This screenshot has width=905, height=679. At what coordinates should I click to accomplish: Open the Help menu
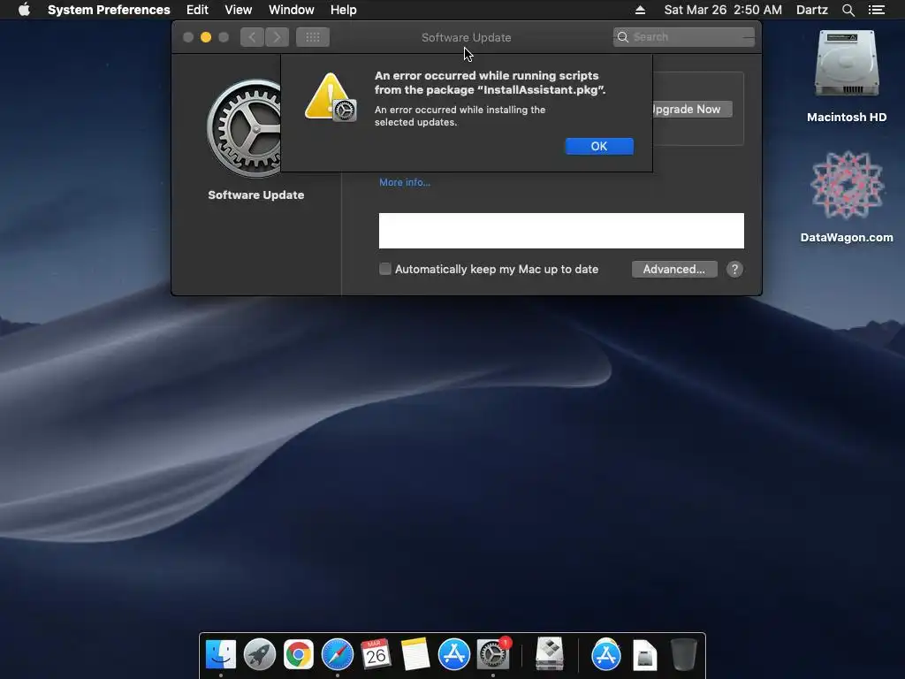coord(343,10)
